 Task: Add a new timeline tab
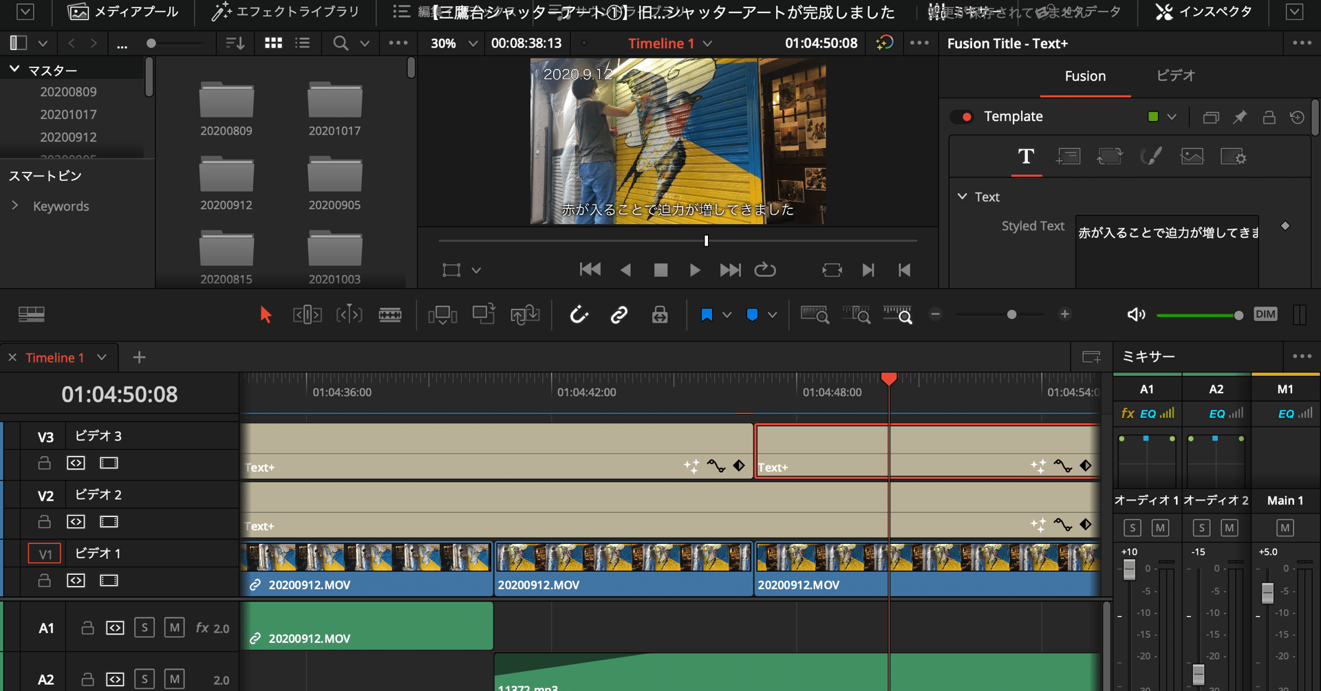[x=139, y=358]
